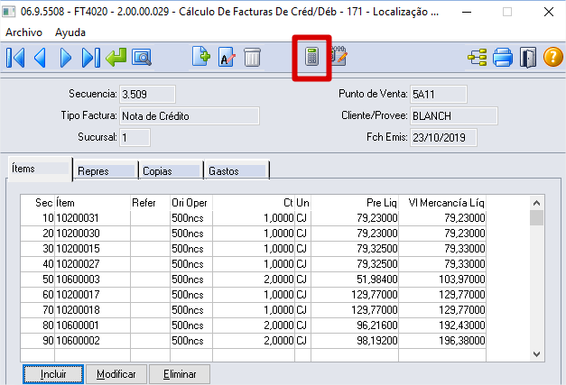Go to previous record arrow
566x385 pixels.
pyautogui.click(x=40, y=58)
